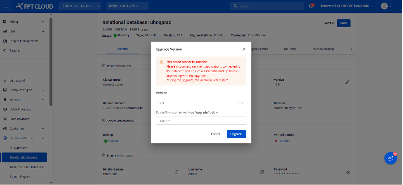Show the hidden database password

point(348,172)
